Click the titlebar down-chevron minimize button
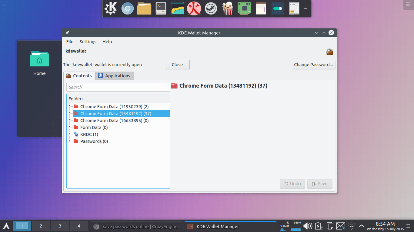 tap(317, 33)
